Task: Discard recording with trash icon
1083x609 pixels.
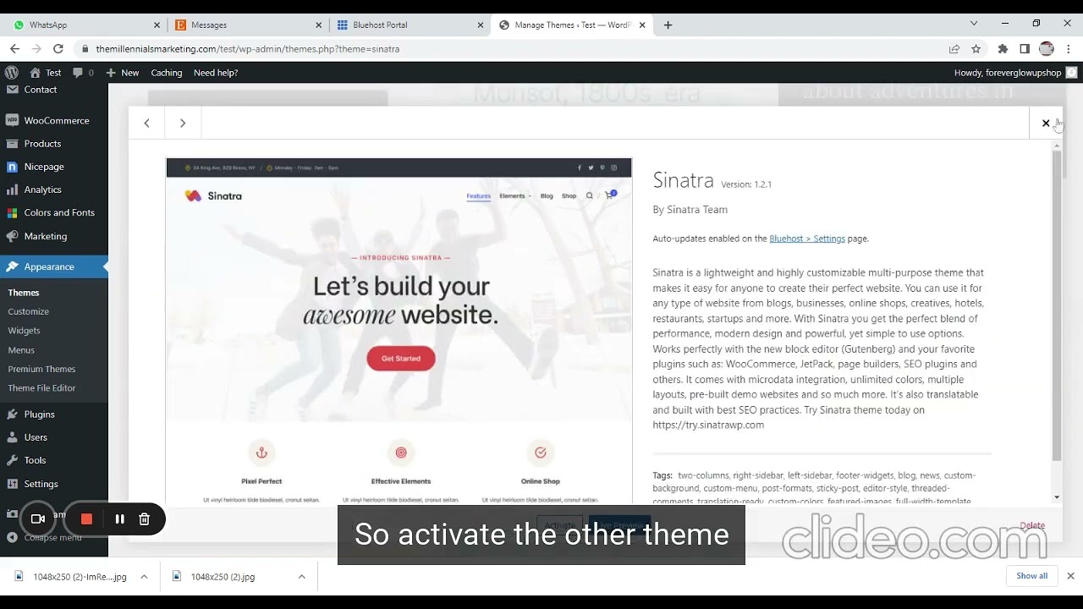Action: (x=144, y=518)
